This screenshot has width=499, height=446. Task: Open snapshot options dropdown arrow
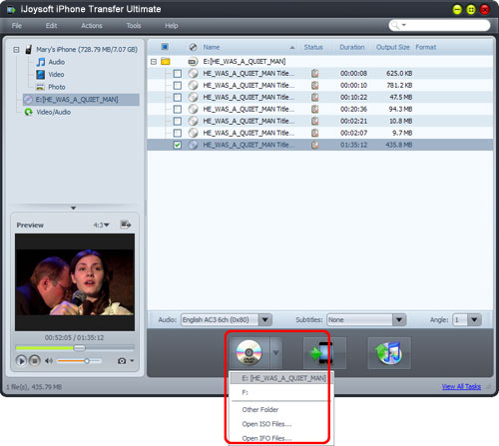click(x=132, y=361)
